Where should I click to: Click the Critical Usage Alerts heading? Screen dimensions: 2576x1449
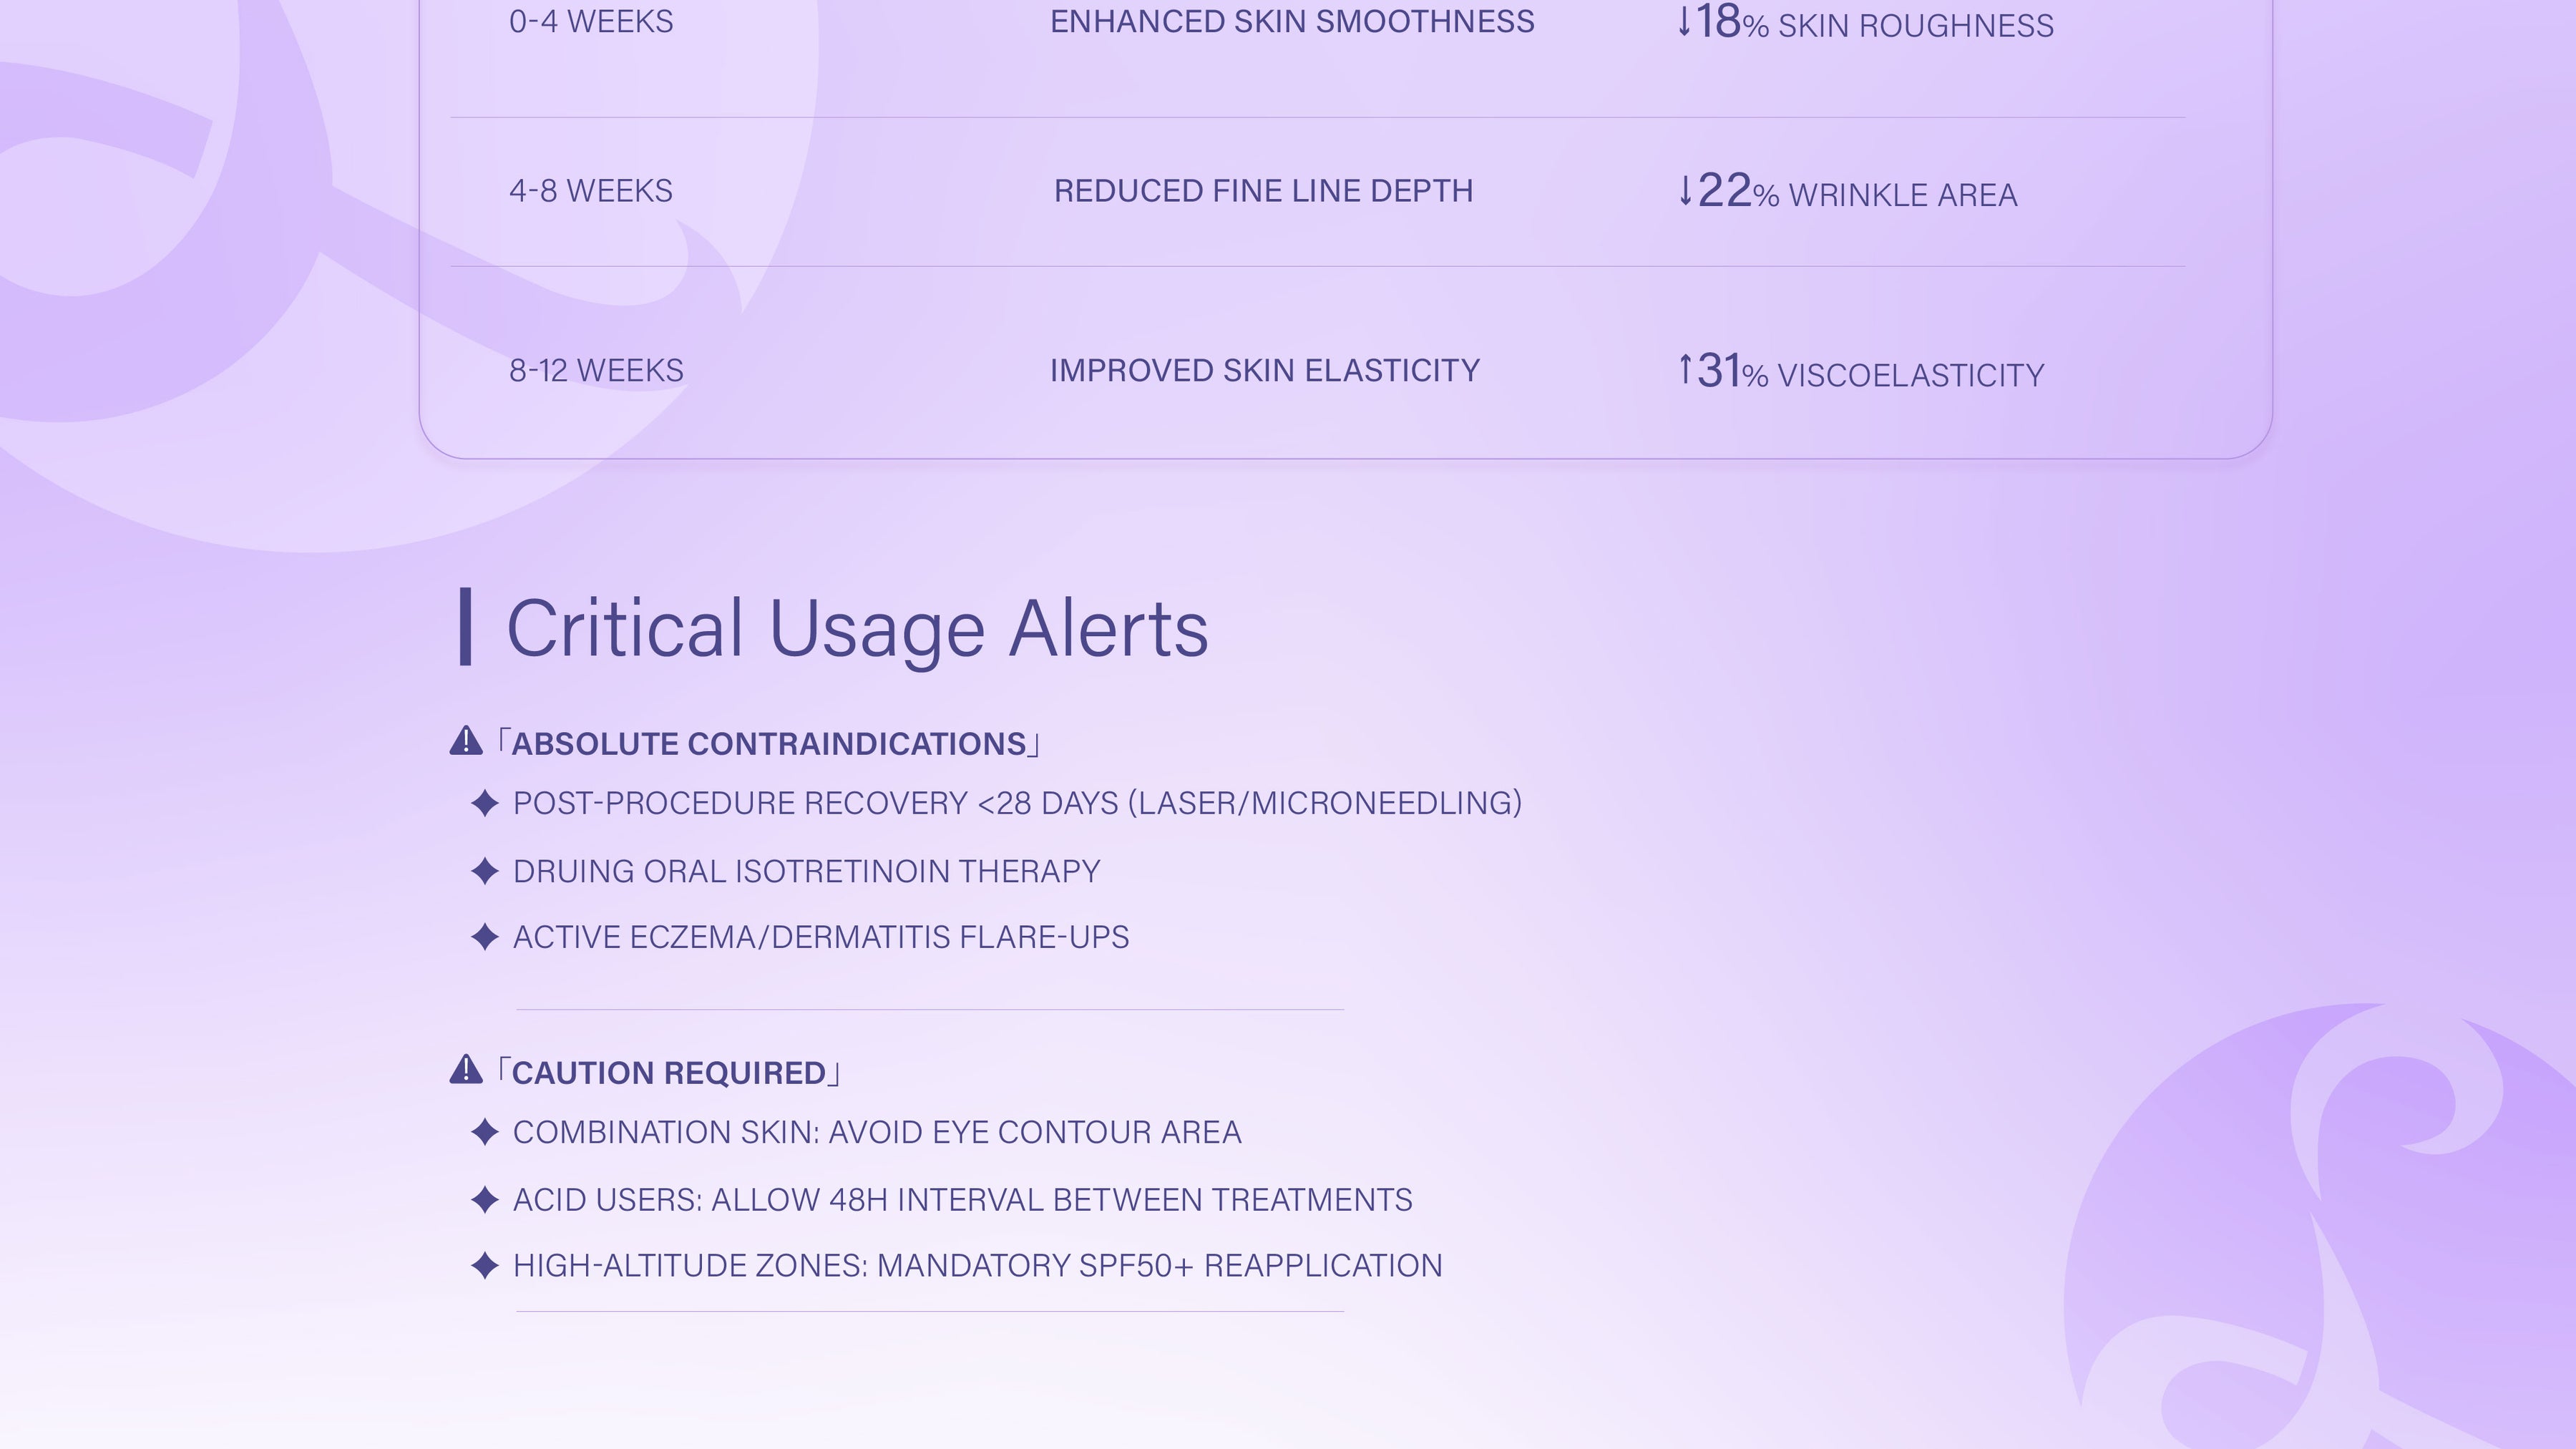pyautogui.click(x=857, y=628)
